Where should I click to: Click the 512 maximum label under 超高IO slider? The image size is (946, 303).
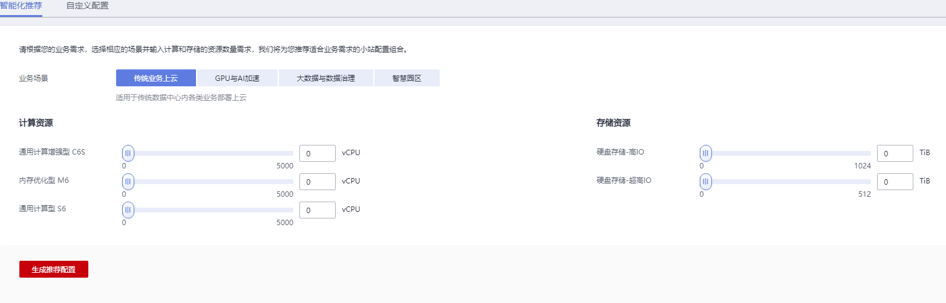coord(864,194)
